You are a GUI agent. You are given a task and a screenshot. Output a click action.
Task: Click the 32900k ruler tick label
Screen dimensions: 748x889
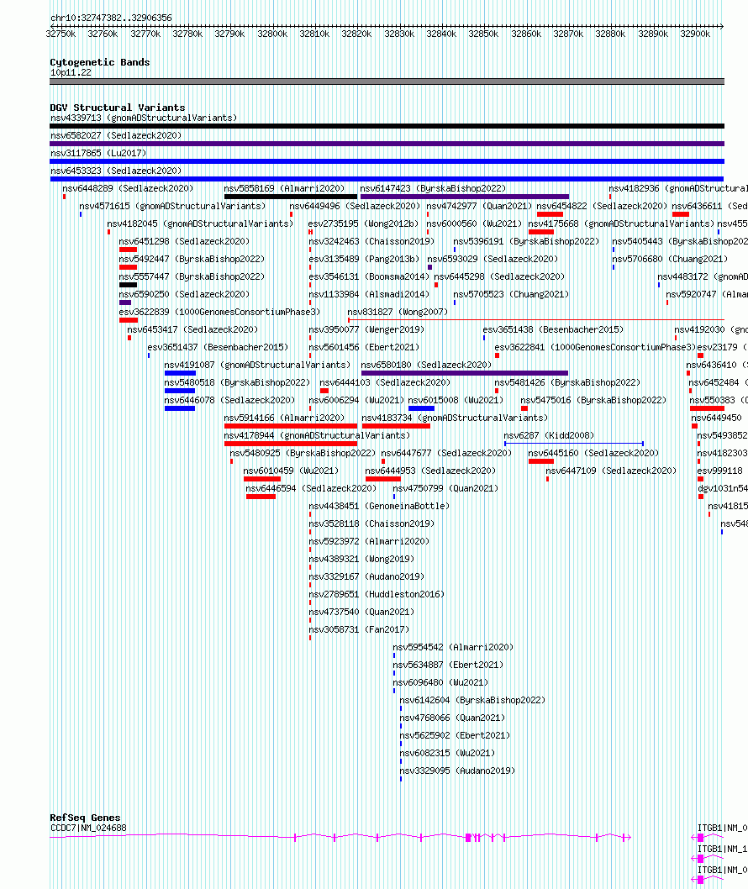point(695,34)
